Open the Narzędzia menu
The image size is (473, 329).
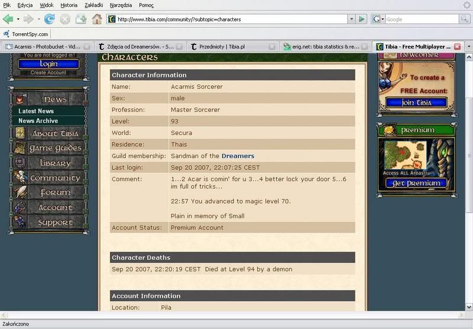[x=121, y=5]
